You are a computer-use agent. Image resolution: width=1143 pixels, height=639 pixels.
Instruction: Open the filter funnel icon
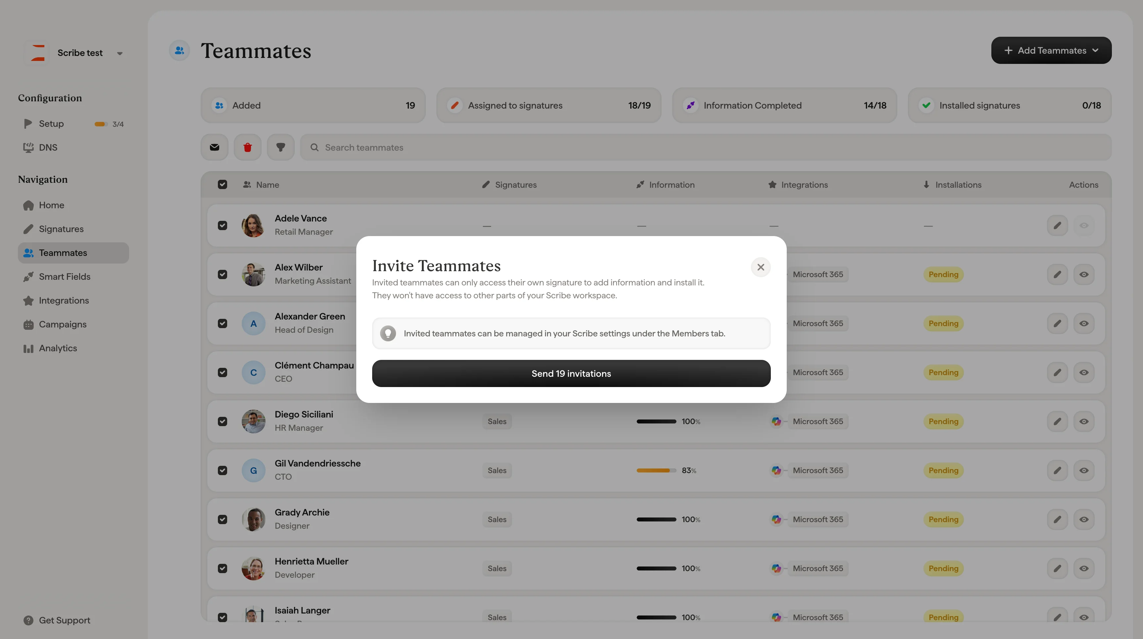click(280, 147)
